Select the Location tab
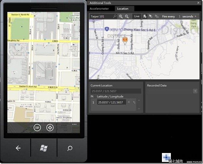203x164 pixels. (123, 9)
